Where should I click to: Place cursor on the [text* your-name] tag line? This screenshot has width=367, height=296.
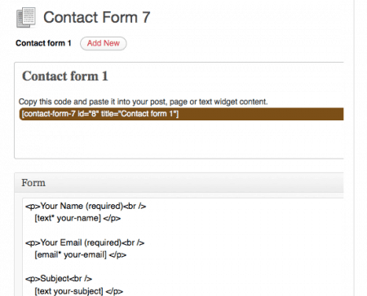(77, 218)
